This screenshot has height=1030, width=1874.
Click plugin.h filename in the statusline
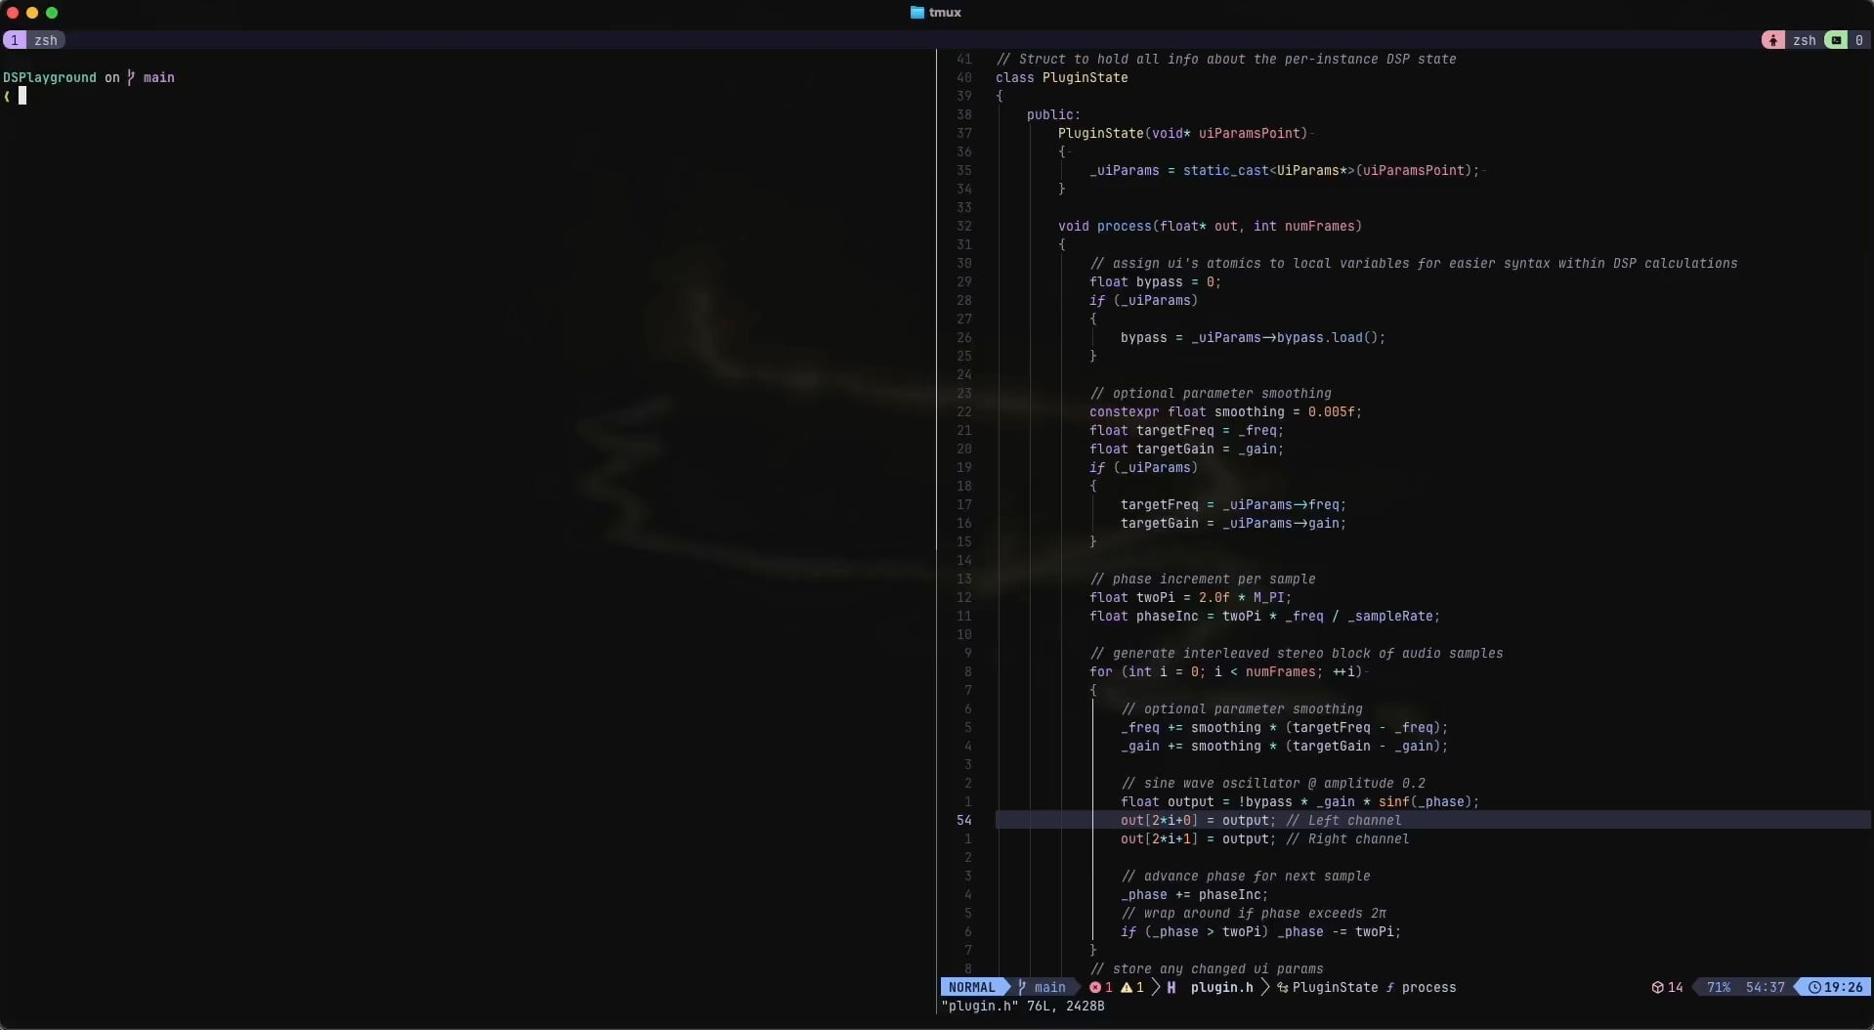click(1221, 987)
